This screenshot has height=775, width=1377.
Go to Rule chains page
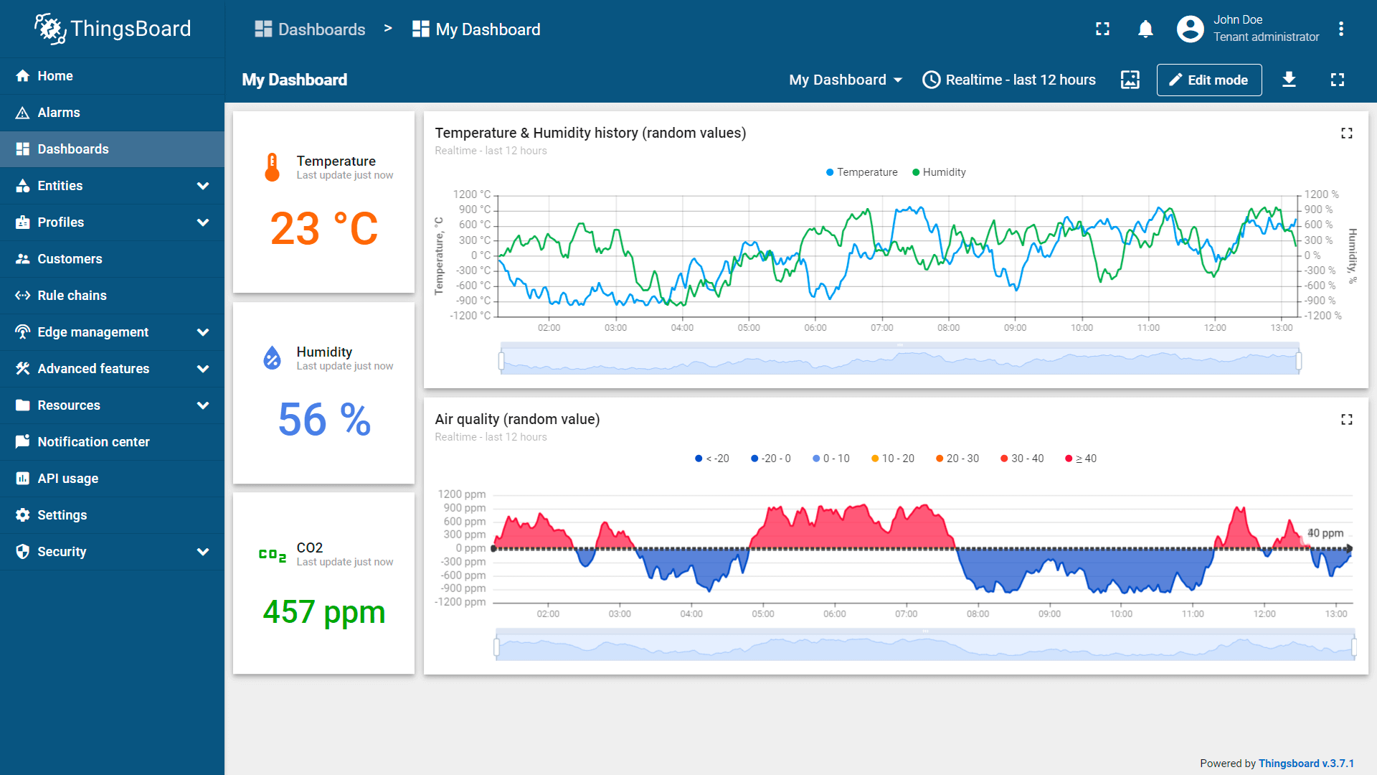[72, 296]
